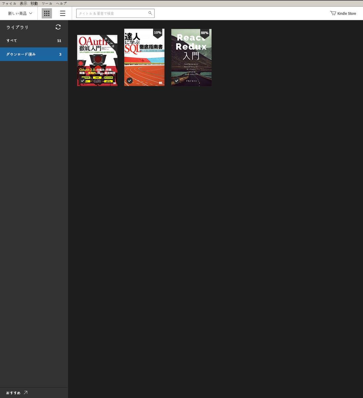Sync library with refresh icon
The width and height of the screenshot is (363, 398).
[58, 27]
